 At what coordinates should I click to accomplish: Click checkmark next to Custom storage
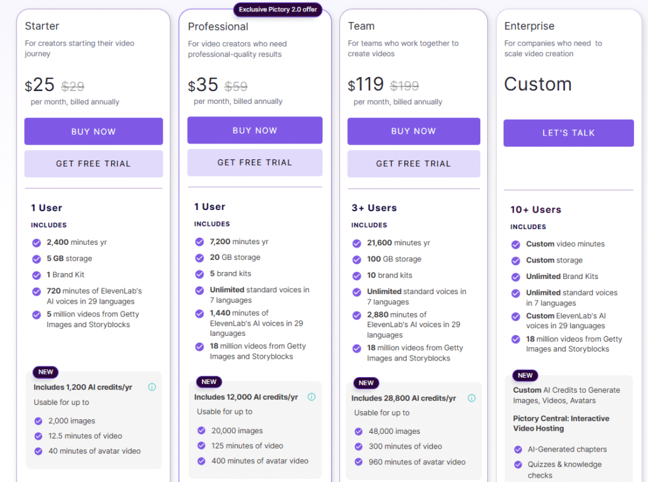coord(516,261)
